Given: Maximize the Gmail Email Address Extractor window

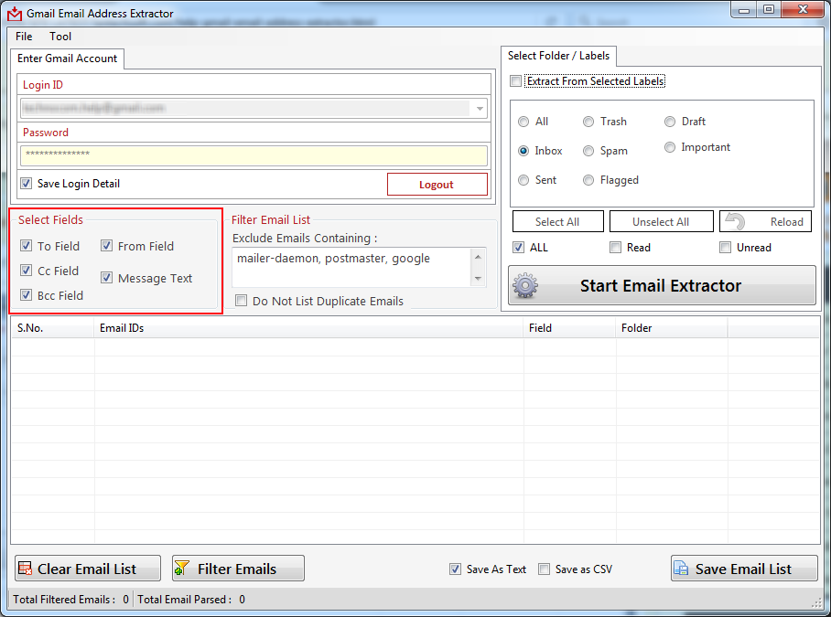Looking at the screenshot, I should tap(769, 9).
